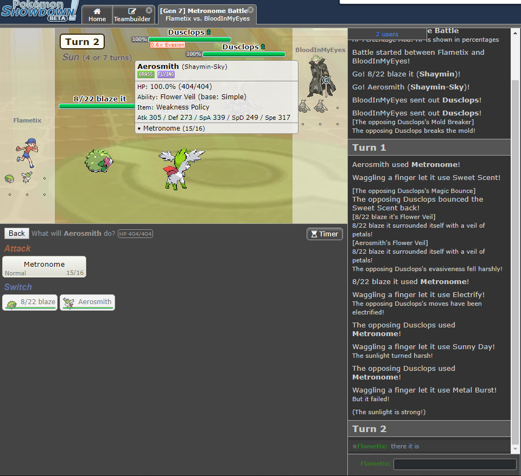Image resolution: width=521 pixels, height=476 pixels.
Task: Open the Home tab
Action: tap(97, 15)
